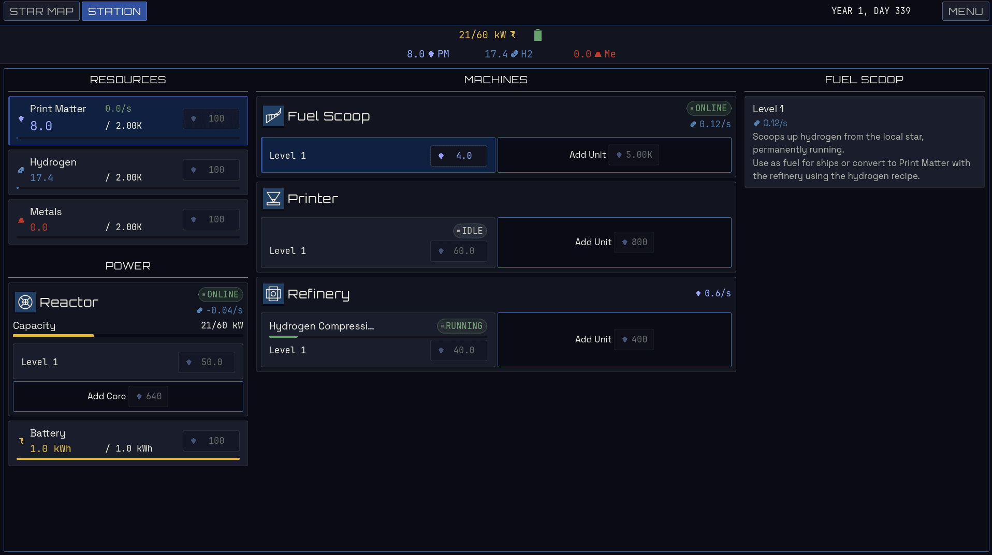Add a Refinery unit for 400
Screen dimensions: 992x555
614,339
